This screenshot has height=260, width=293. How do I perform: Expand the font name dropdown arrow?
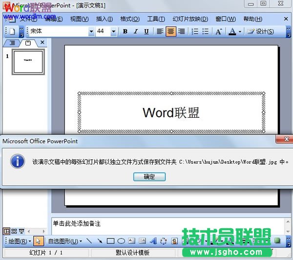tap(91, 31)
